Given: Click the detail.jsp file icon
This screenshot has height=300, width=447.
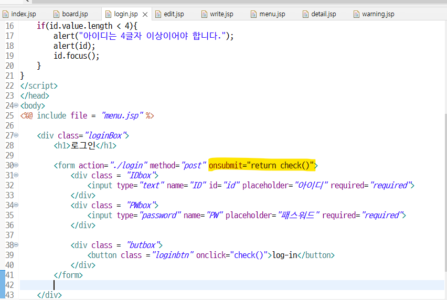Looking at the screenshot, I should pos(305,14).
